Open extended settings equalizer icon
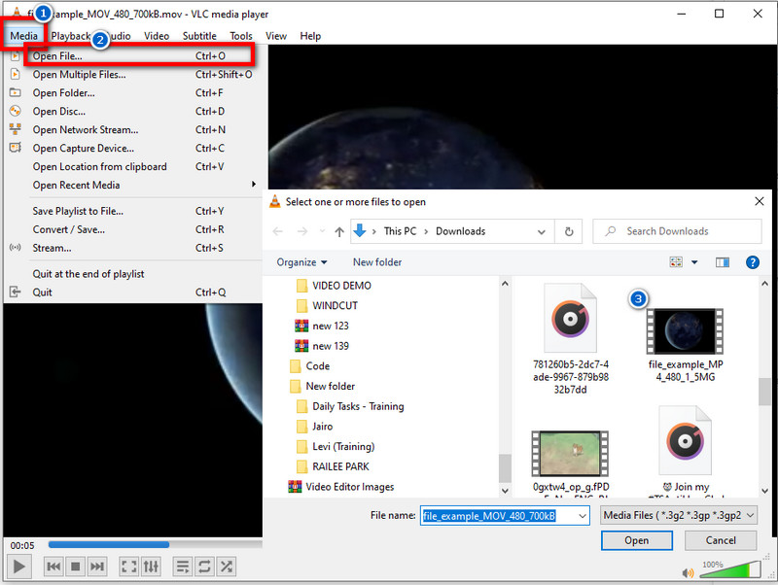Screen dimensions: 778x585 click(x=151, y=567)
